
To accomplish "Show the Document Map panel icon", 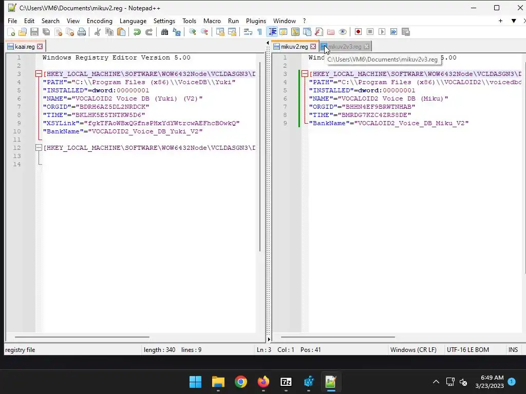I will [295, 32].
